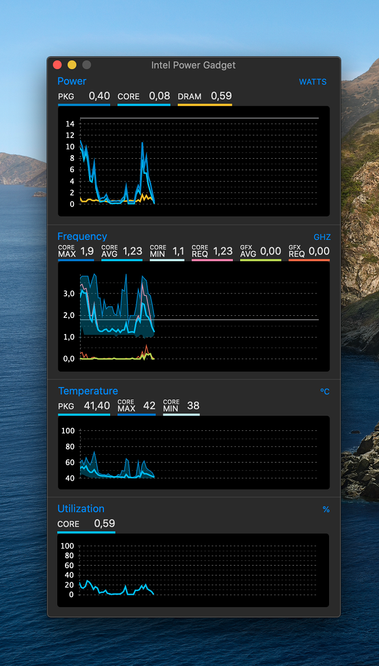Click the CORE MIN temperature readout
Screen dimensions: 379x666
(181, 406)
